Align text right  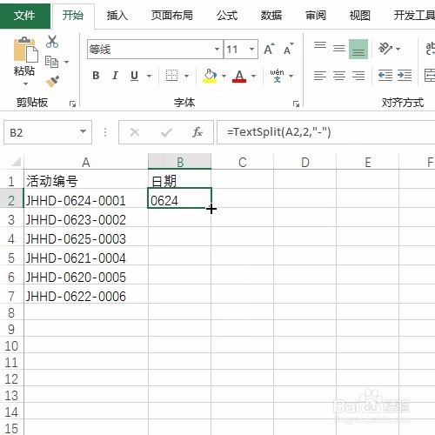pos(358,76)
